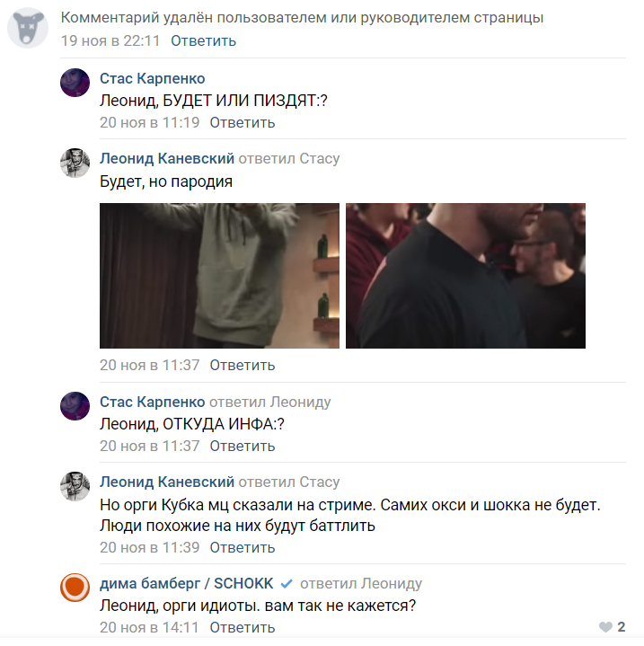Open timestamp '20 ноя в 14:11'
This screenshot has height=646, width=644.
pos(149,627)
